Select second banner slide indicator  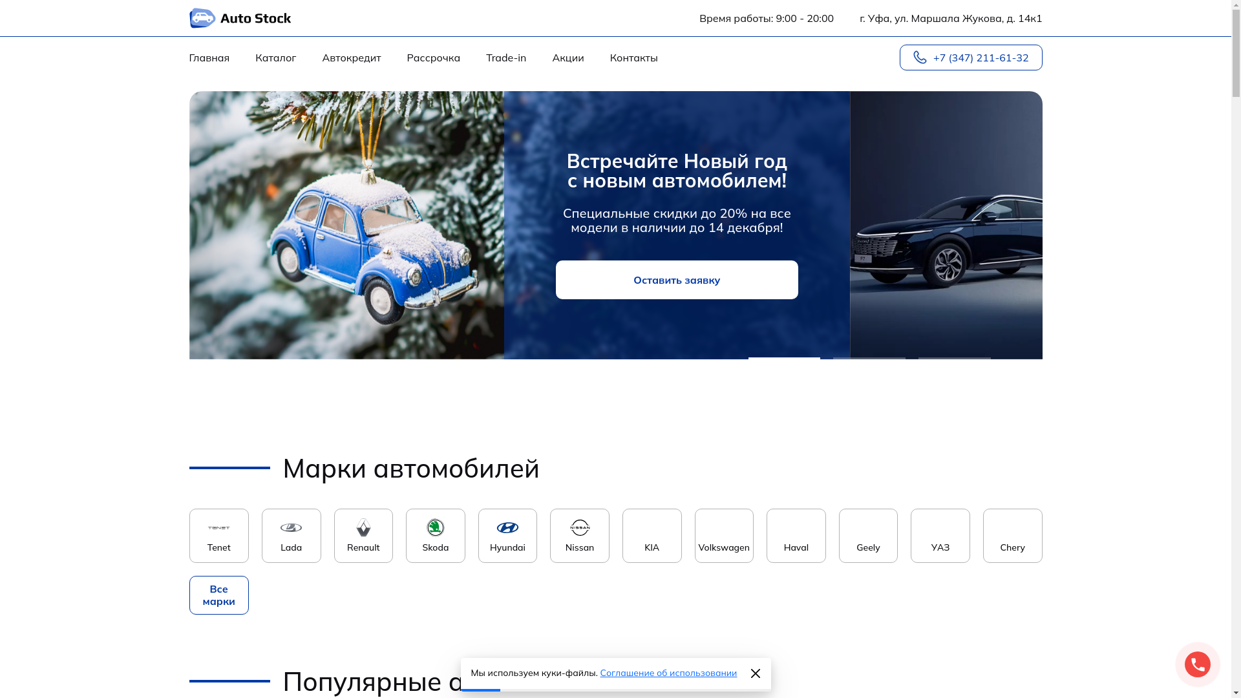coord(869,358)
